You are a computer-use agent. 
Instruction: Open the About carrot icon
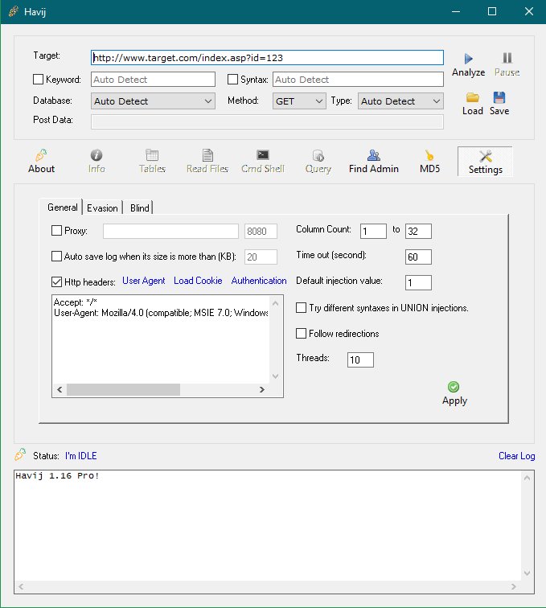(x=41, y=155)
